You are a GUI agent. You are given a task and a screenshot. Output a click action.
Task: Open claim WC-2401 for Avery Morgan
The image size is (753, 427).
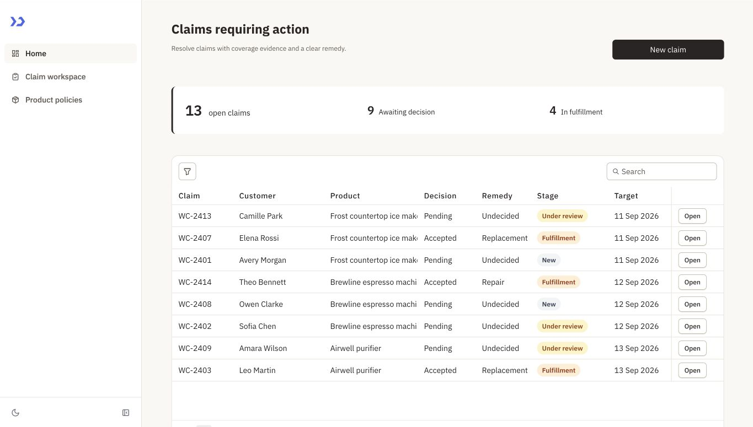click(692, 260)
